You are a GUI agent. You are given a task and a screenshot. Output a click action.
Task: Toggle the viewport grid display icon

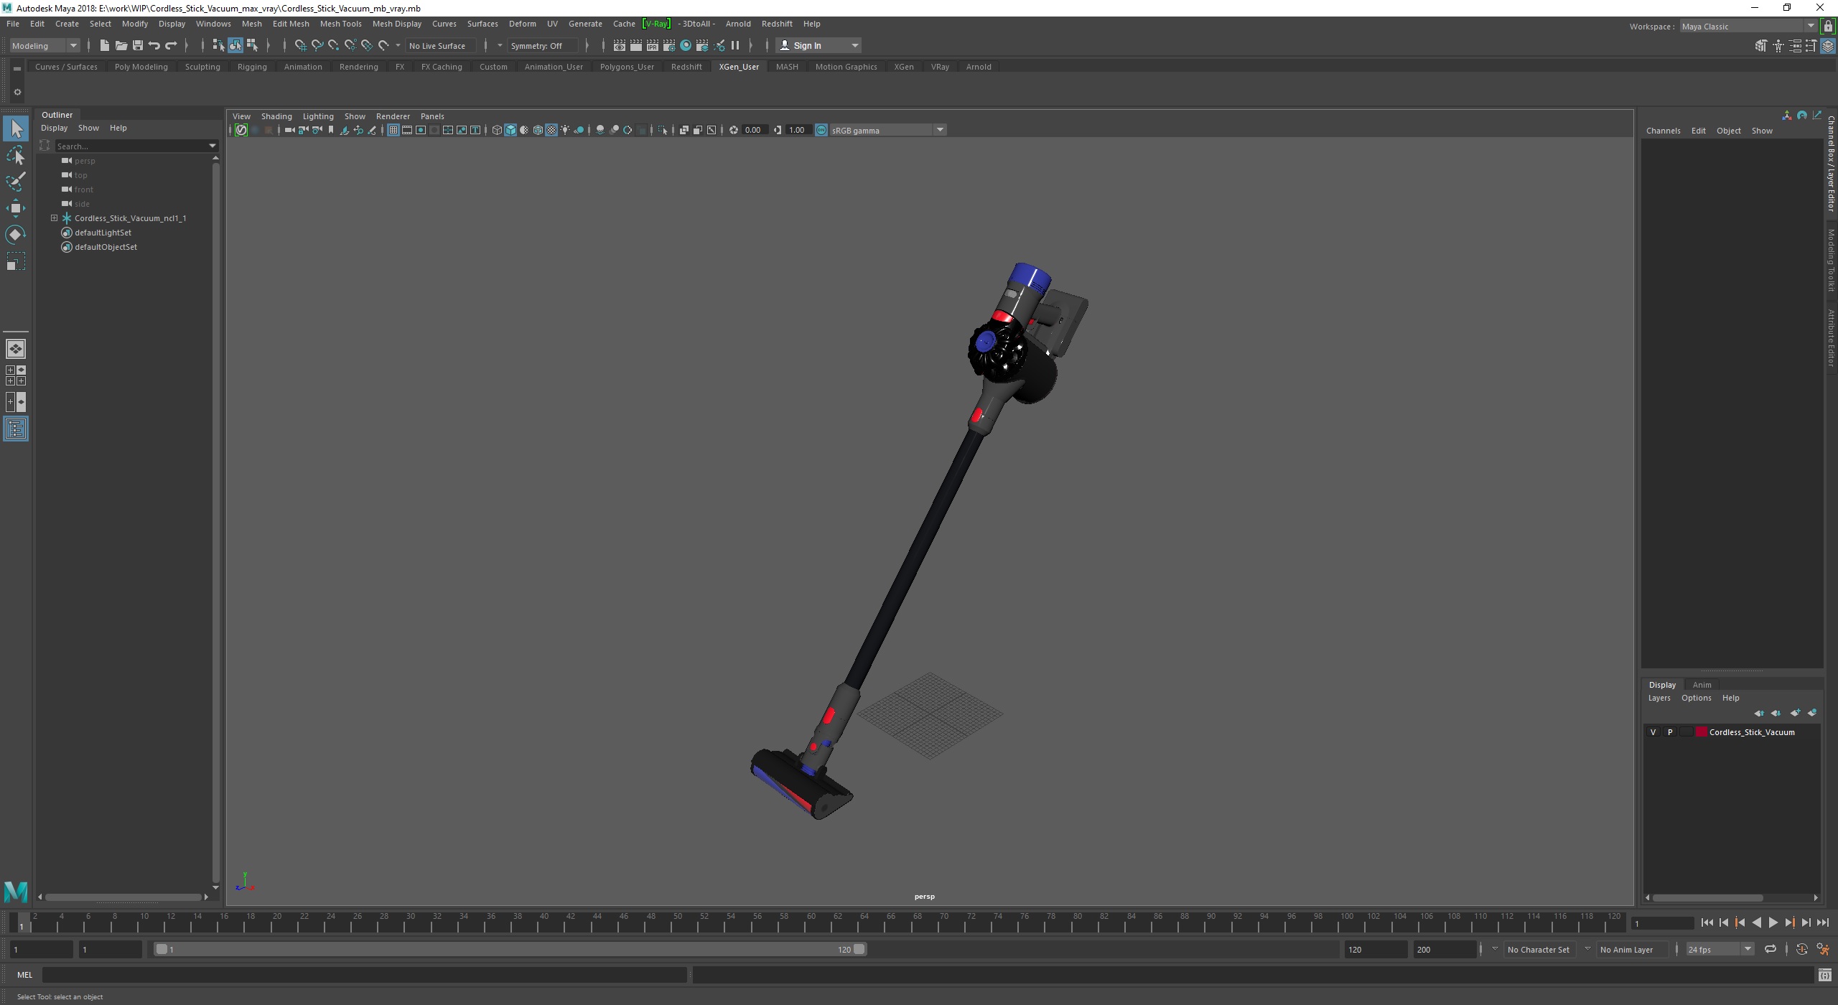[x=393, y=130]
